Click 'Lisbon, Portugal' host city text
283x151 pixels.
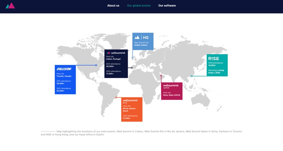point(113,59)
